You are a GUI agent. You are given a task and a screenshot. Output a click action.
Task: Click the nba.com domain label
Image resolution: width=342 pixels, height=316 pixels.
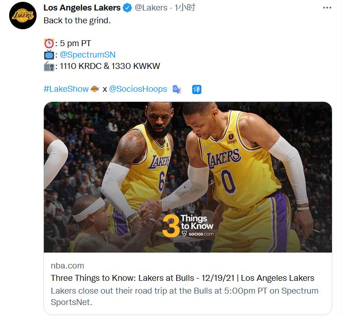pos(68,266)
